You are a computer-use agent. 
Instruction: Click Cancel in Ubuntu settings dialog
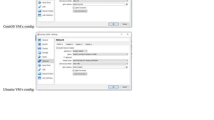pyautogui.click(x=125, y=87)
